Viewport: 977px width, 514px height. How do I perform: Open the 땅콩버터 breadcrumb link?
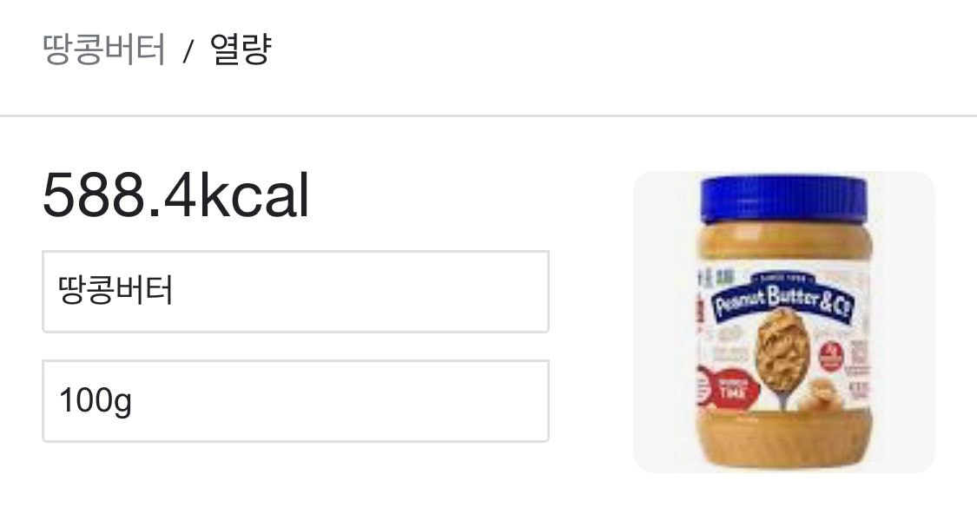(x=104, y=49)
